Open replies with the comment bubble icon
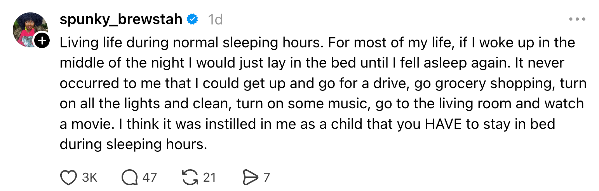Screen dimensions: 599x191 point(130,177)
